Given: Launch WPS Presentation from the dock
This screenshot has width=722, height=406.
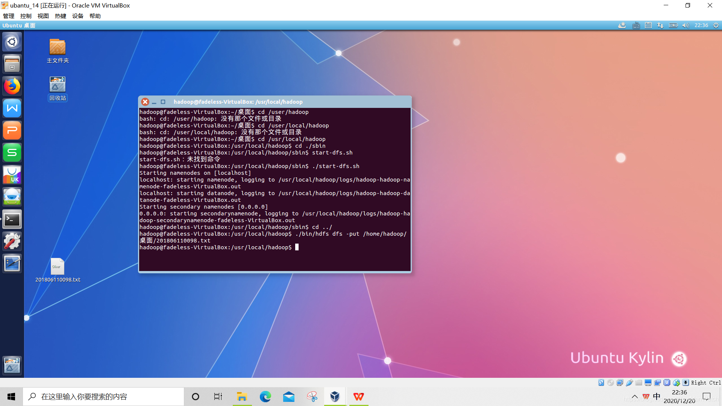Looking at the screenshot, I should click(12, 130).
